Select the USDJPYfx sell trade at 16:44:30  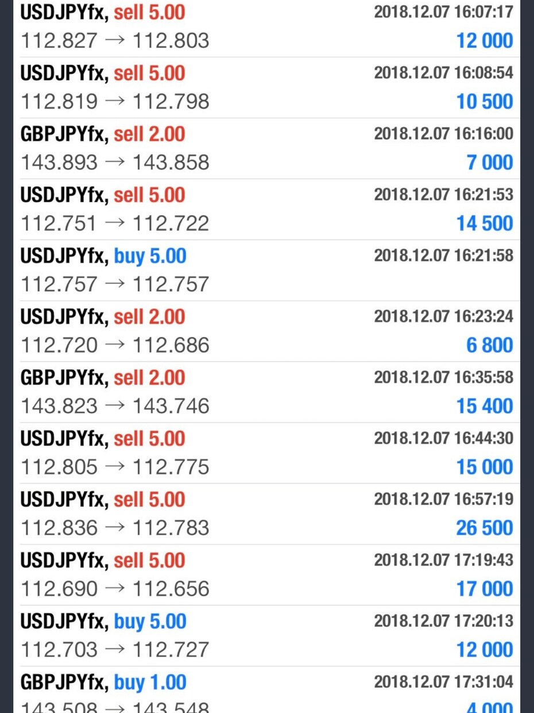pyautogui.click(x=266, y=453)
